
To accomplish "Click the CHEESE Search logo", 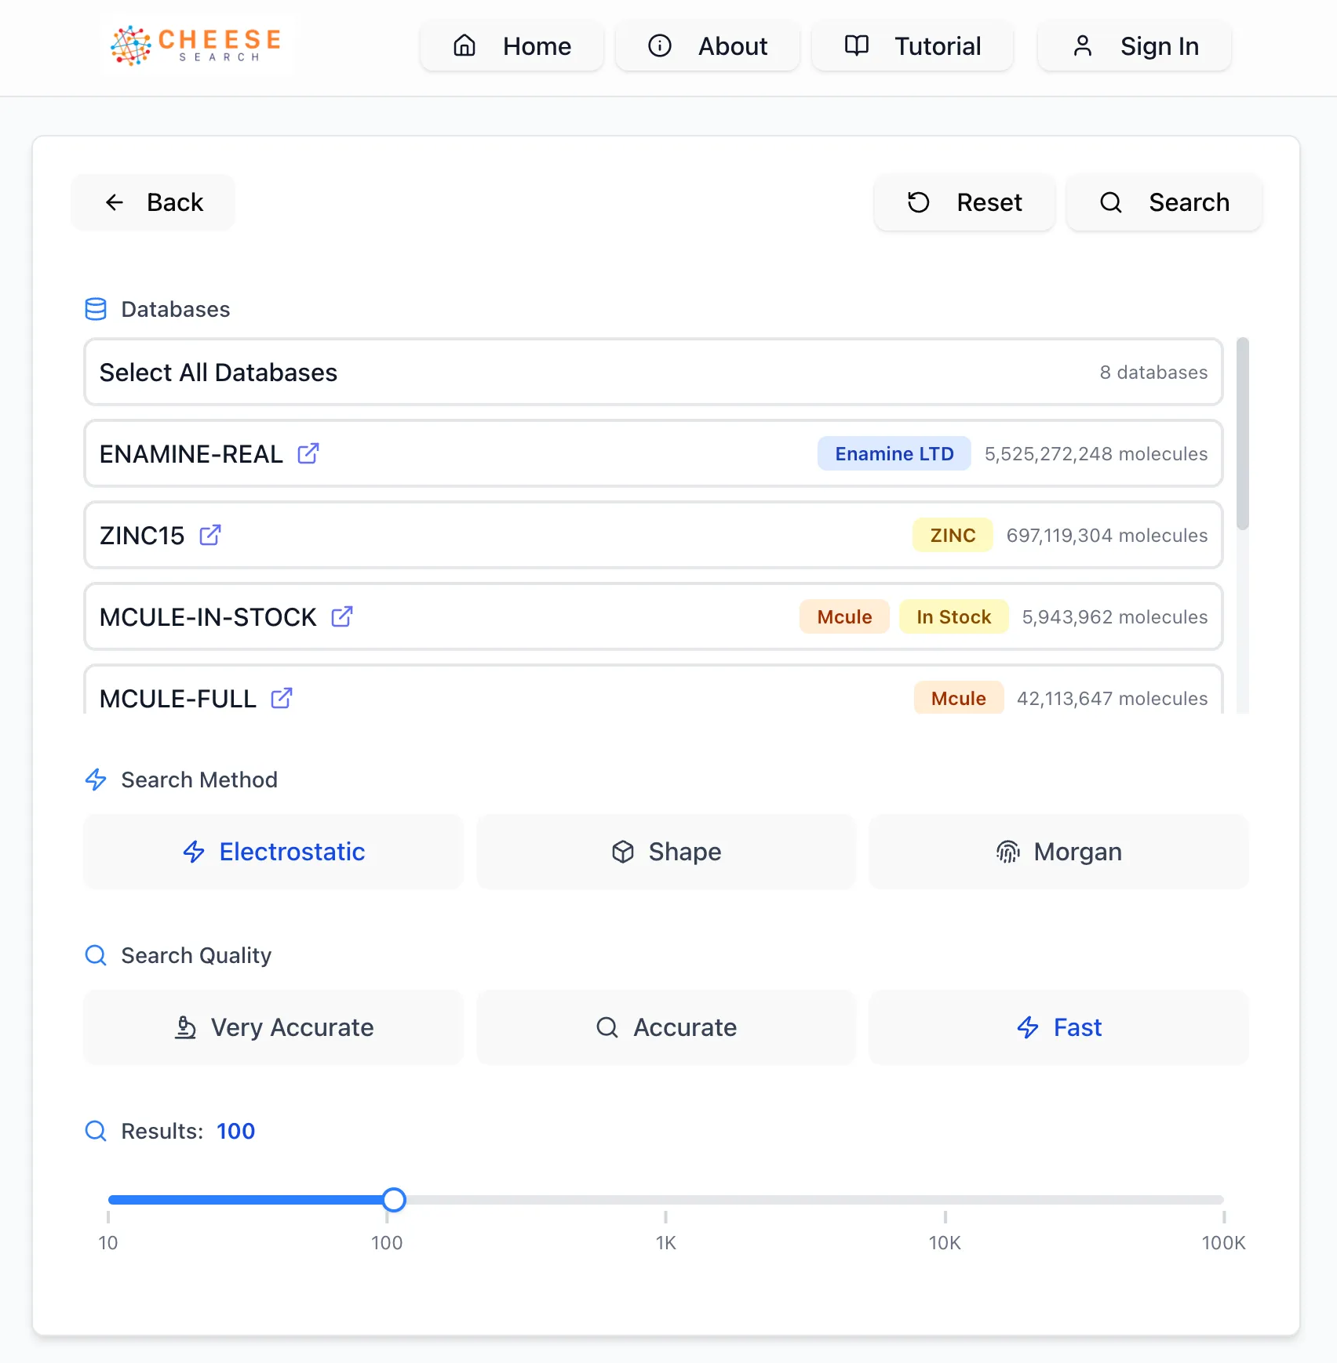I will coord(196,45).
